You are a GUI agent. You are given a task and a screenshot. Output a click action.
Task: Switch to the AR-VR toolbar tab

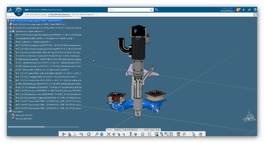147,130
